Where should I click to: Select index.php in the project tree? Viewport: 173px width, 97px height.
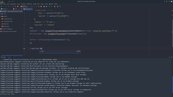5,26
